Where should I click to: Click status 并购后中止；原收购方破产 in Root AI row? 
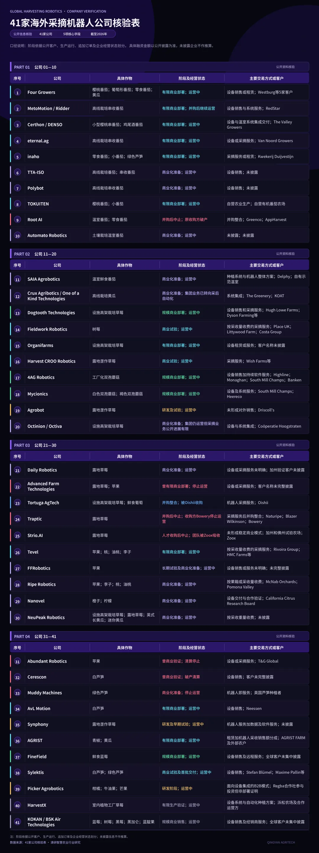[x=184, y=219]
